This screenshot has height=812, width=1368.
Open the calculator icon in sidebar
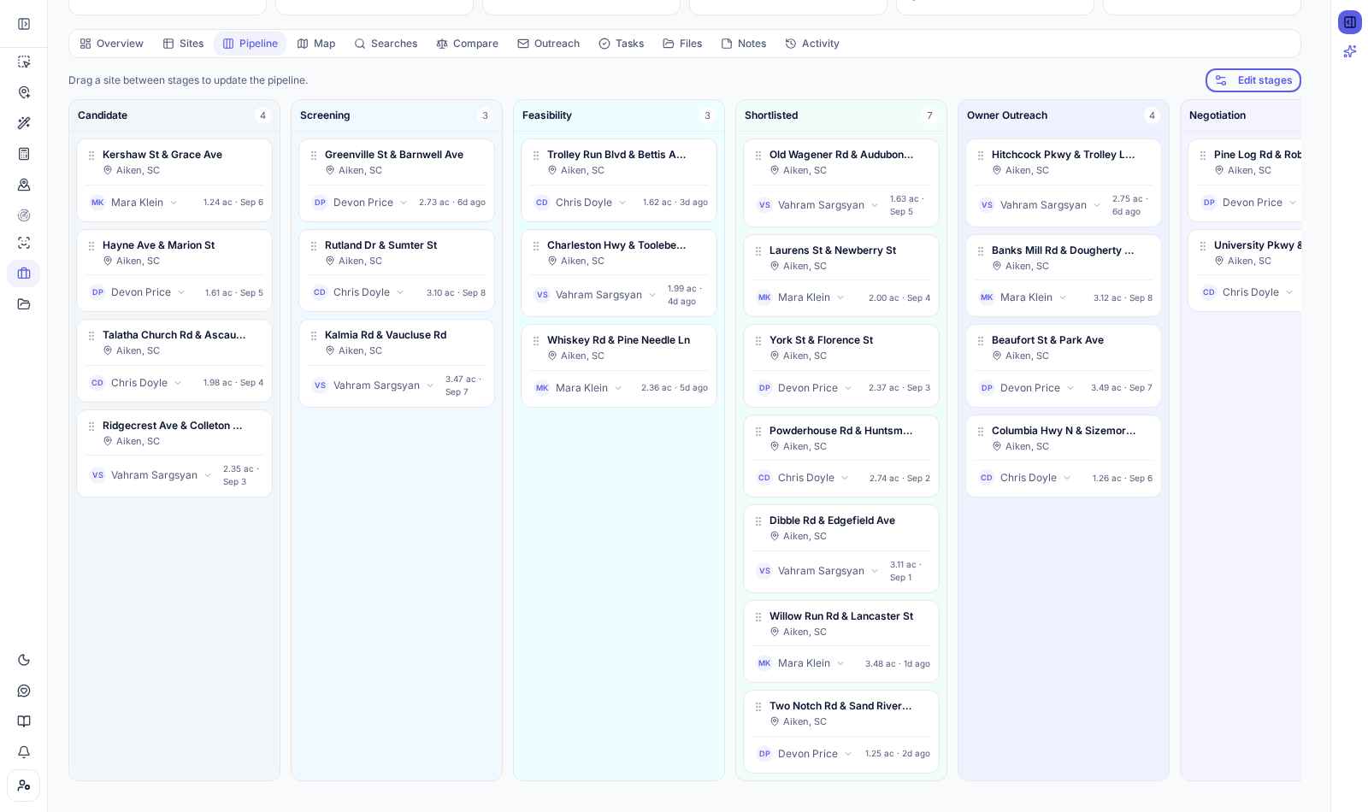(x=24, y=154)
